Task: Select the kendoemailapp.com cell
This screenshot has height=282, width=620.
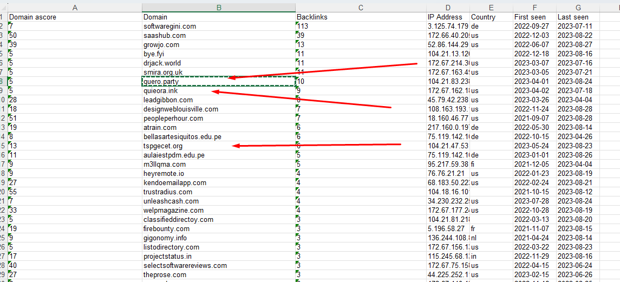Action: [219, 183]
